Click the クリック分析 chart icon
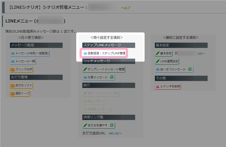 tap(13, 69)
